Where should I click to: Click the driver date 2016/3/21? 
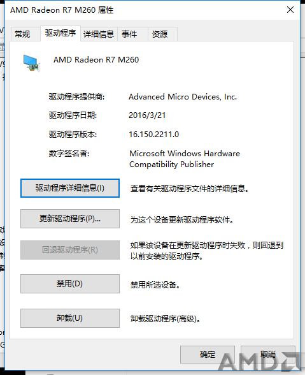coord(147,115)
